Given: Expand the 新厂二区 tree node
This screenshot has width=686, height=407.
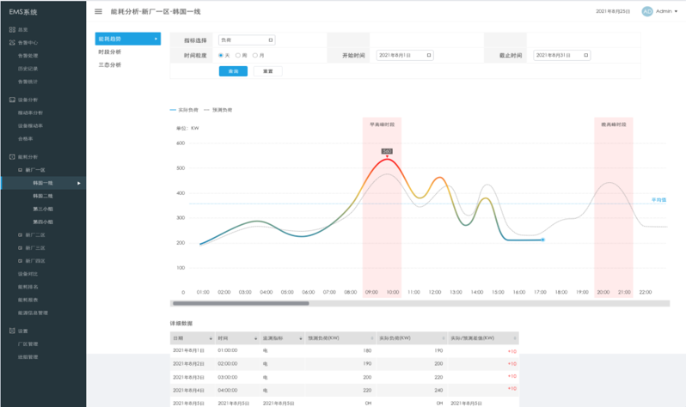Looking at the screenshot, I should tap(21, 234).
